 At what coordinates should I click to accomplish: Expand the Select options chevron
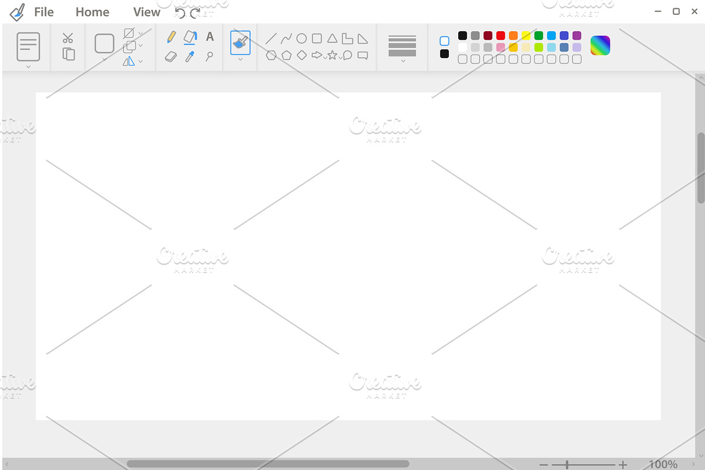tap(105, 59)
